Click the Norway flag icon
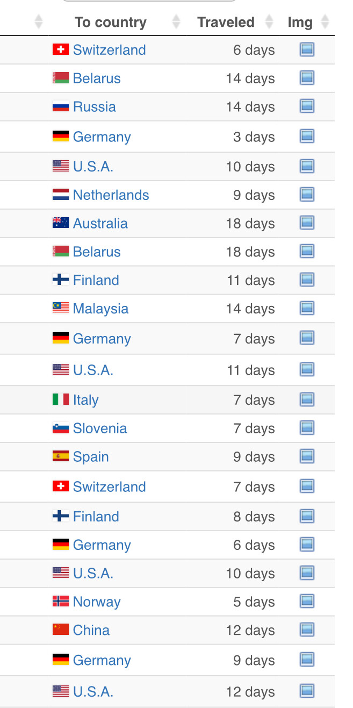 coord(61,601)
